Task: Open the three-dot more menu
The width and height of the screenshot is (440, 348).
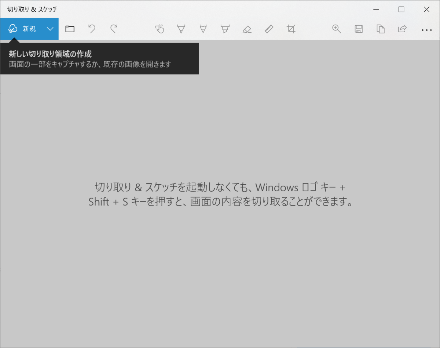Action: [427, 30]
